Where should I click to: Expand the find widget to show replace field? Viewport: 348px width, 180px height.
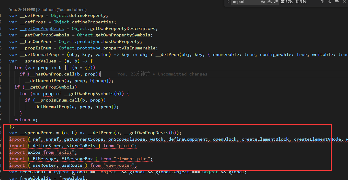click(x=229, y=2)
